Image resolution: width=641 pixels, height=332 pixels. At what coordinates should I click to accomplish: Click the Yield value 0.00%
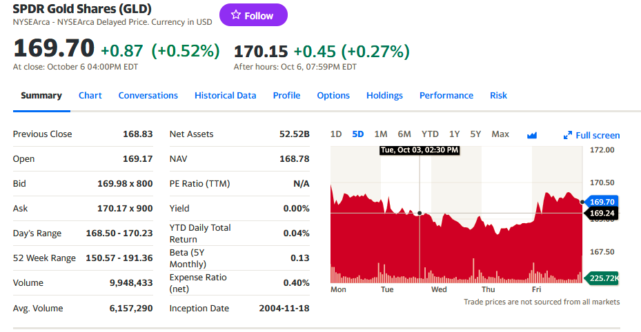[297, 209]
